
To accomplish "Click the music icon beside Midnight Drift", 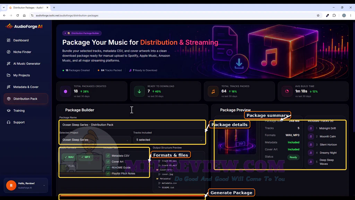I will click(311, 128).
